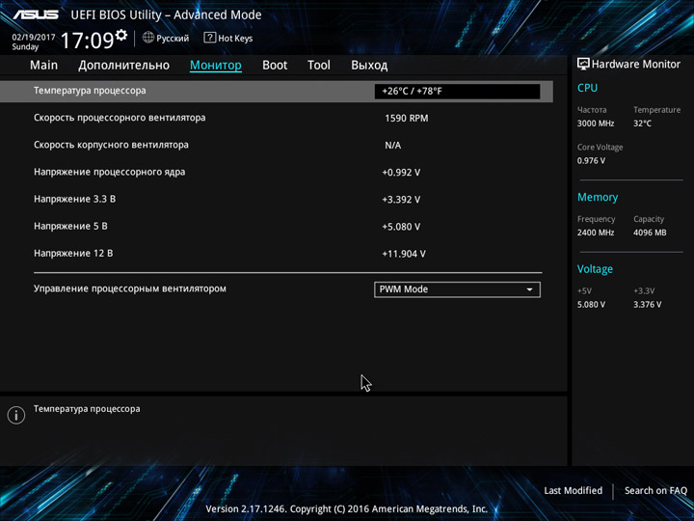Click Last Modified
This screenshot has height=521, width=694.
(574, 490)
